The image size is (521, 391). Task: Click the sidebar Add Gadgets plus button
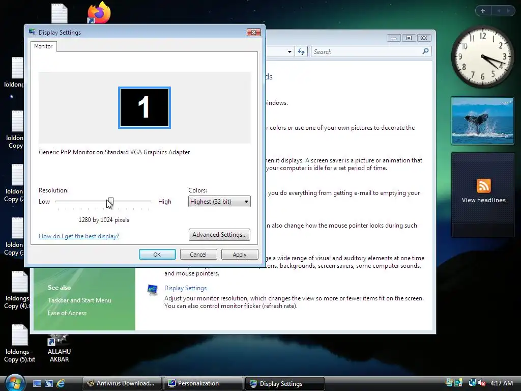click(483, 11)
